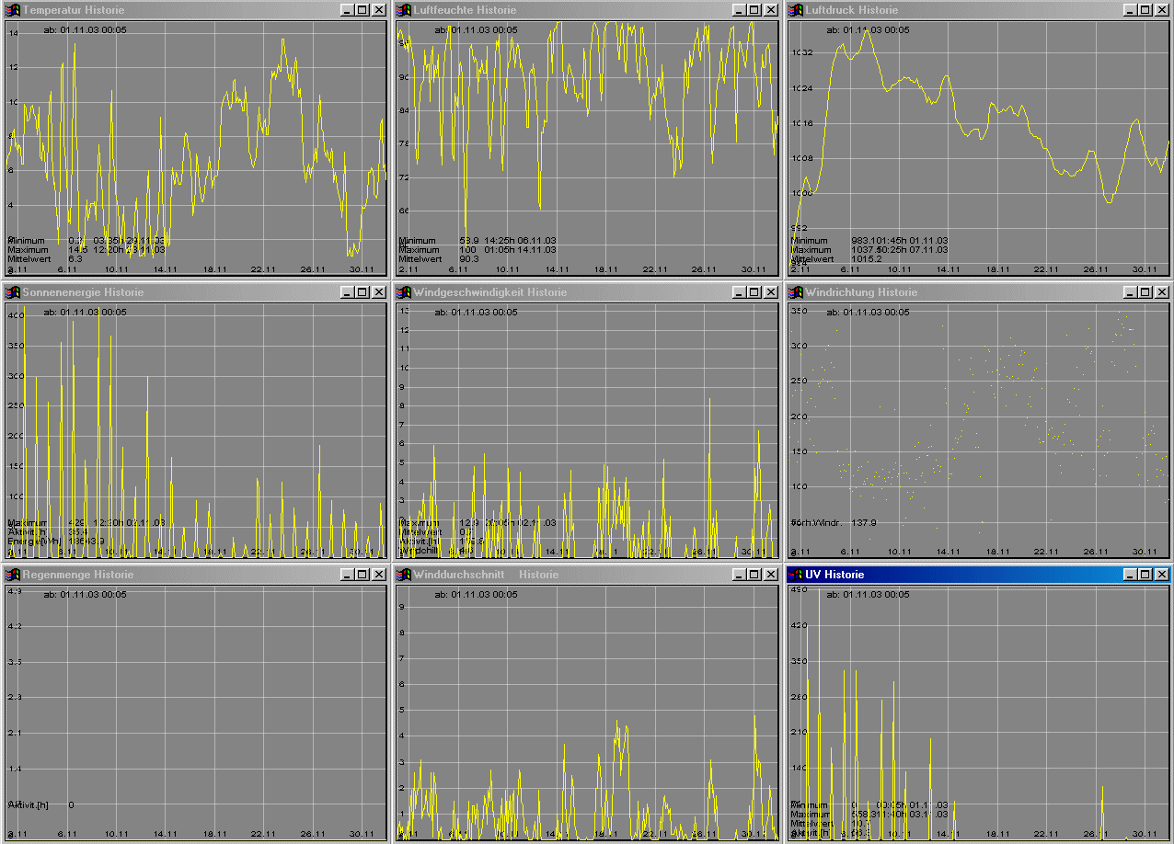Close the Regenmenge Historie window

pyautogui.click(x=378, y=575)
